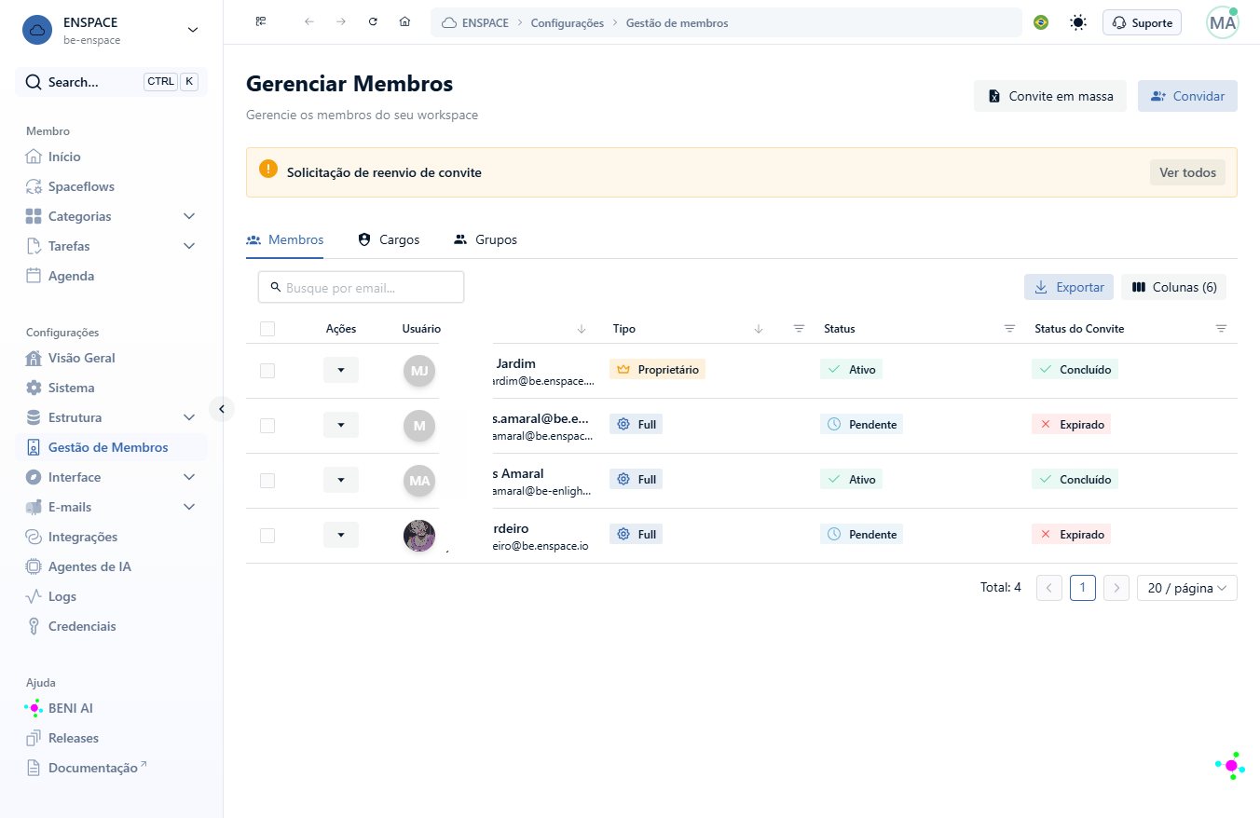Expand the Tarefas sidebar section
The image size is (1260, 818).
click(189, 246)
